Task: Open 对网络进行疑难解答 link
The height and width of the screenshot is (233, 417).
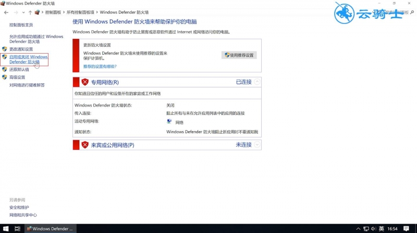Action: point(27,85)
